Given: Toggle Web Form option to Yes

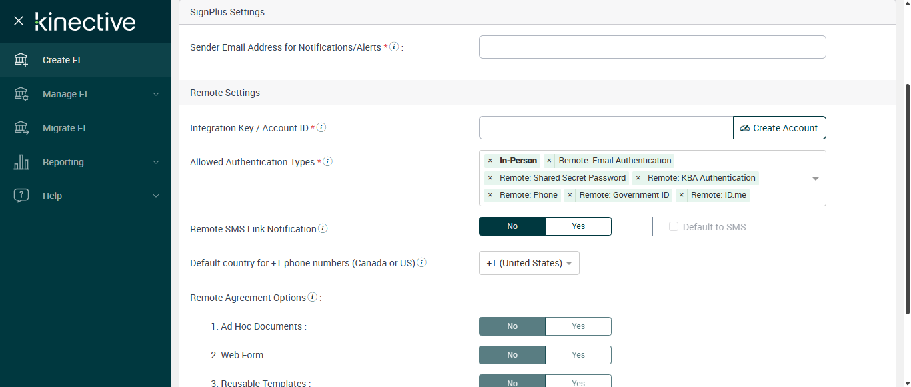Looking at the screenshot, I should coord(578,355).
